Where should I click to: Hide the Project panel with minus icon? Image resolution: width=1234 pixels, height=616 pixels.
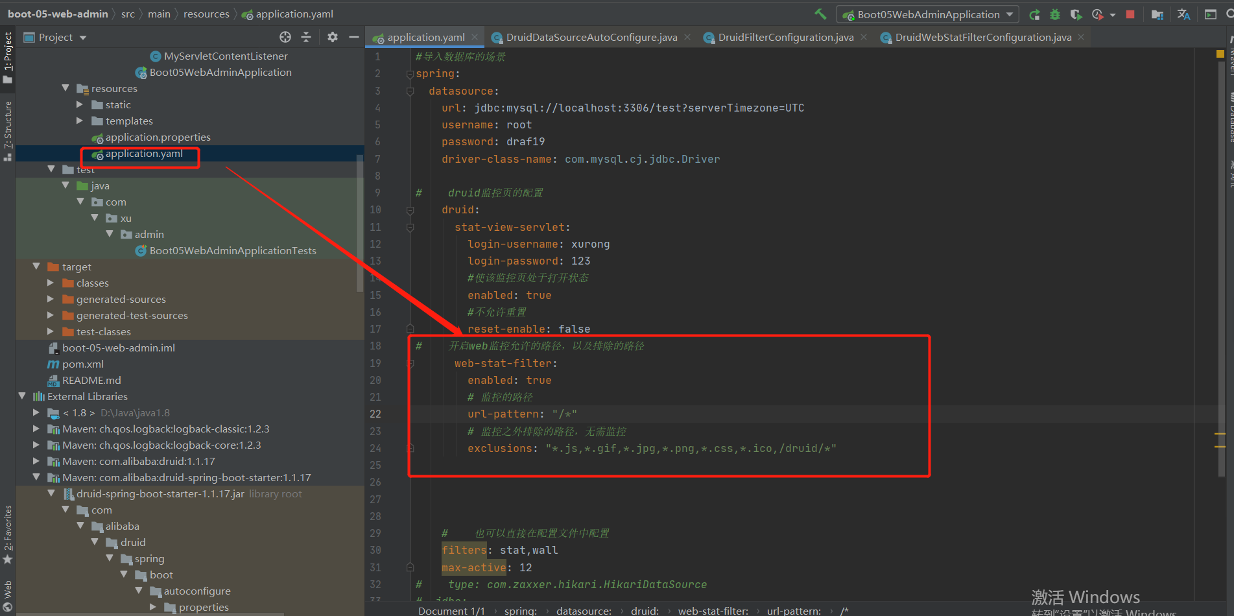(354, 37)
